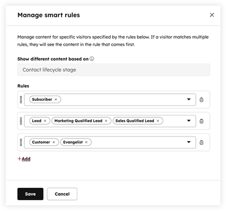This screenshot has width=226, height=211.
Task: Click the Rules heading
Action: 23,86
